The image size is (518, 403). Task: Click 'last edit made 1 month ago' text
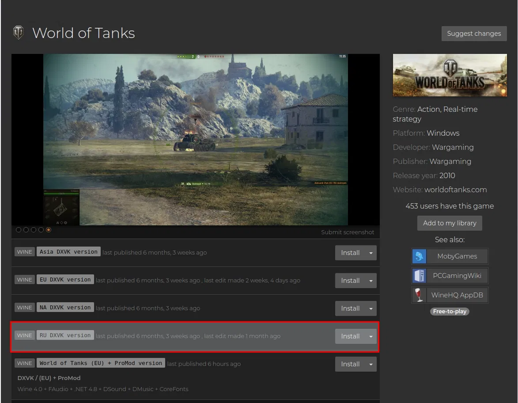(x=242, y=336)
